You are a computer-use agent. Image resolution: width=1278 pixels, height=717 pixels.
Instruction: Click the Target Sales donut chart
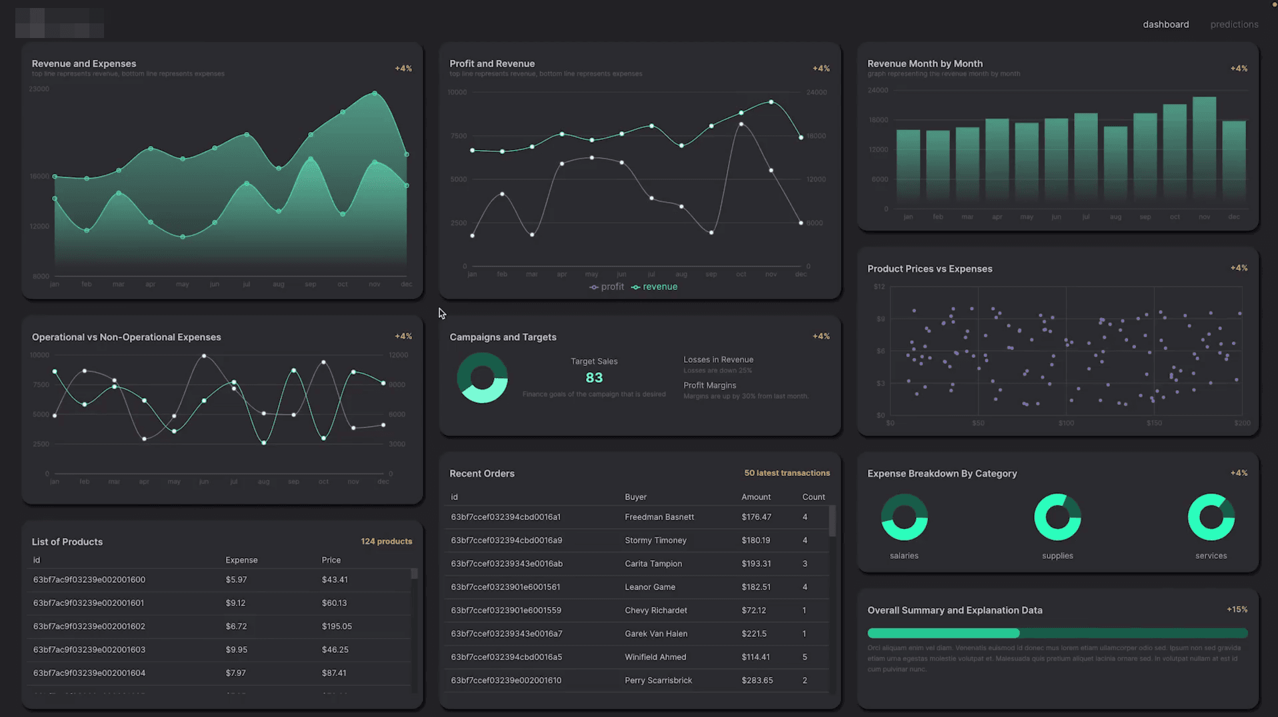(x=482, y=378)
